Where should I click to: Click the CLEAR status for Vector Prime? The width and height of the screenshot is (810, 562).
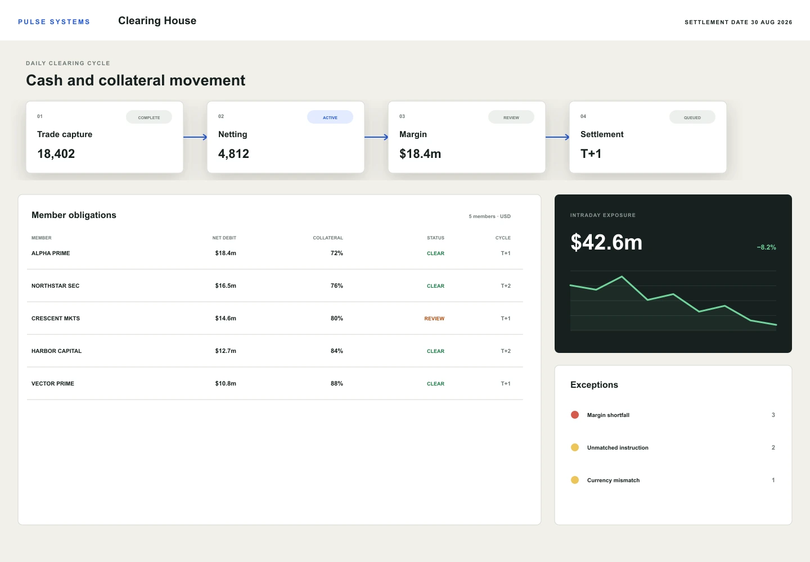pyautogui.click(x=435, y=384)
